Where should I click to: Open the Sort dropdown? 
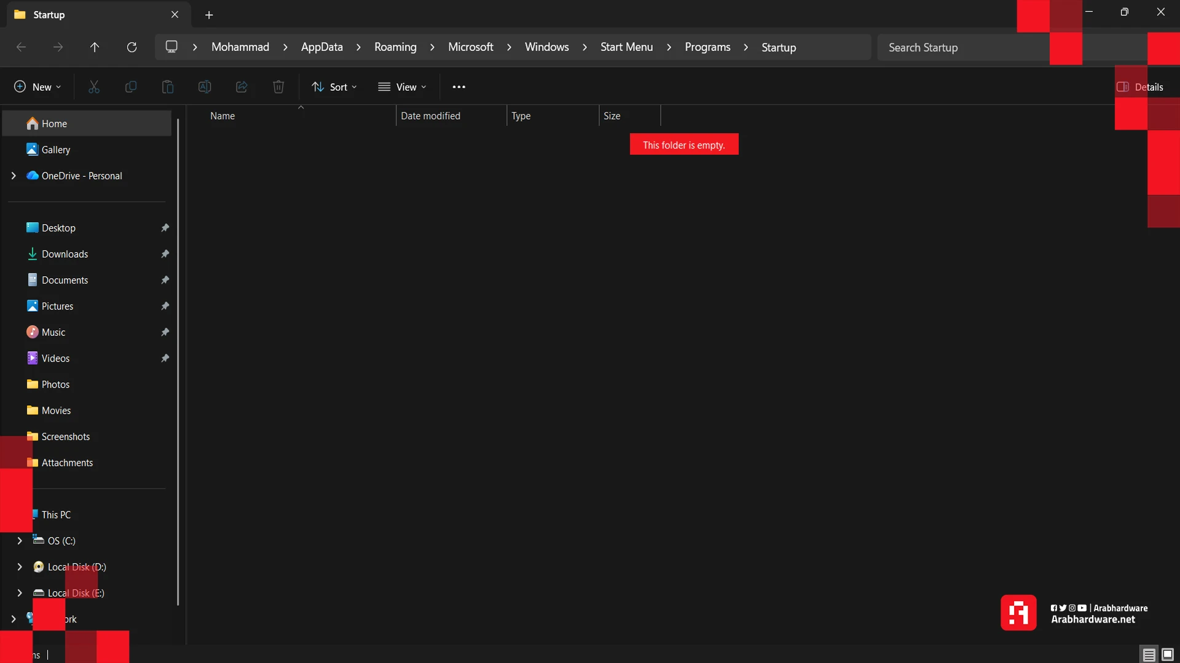point(334,87)
